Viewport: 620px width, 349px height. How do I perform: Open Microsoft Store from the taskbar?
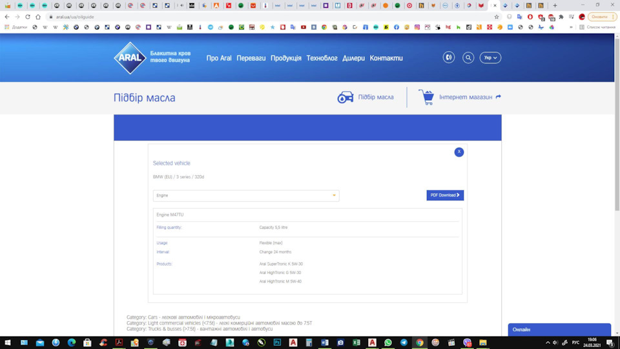(87, 343)
